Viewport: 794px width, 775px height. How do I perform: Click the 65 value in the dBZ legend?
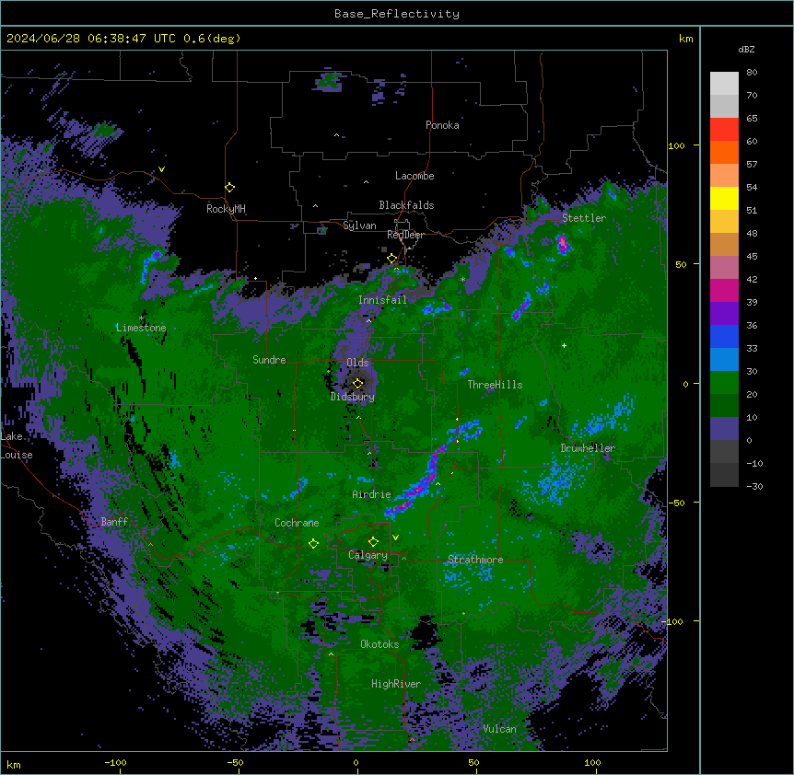752,119
